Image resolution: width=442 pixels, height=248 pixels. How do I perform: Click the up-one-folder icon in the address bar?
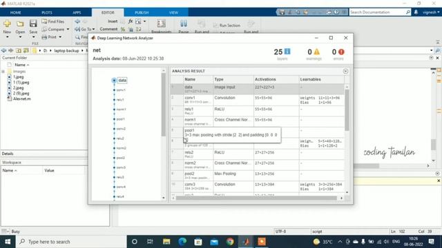pos(19,50)
